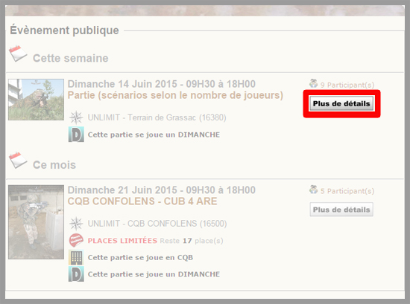Click the first event's blue D Dimanche icon
Image resolution: width=410 pixels, height=304 pixels.
click(x=76, y=135)
